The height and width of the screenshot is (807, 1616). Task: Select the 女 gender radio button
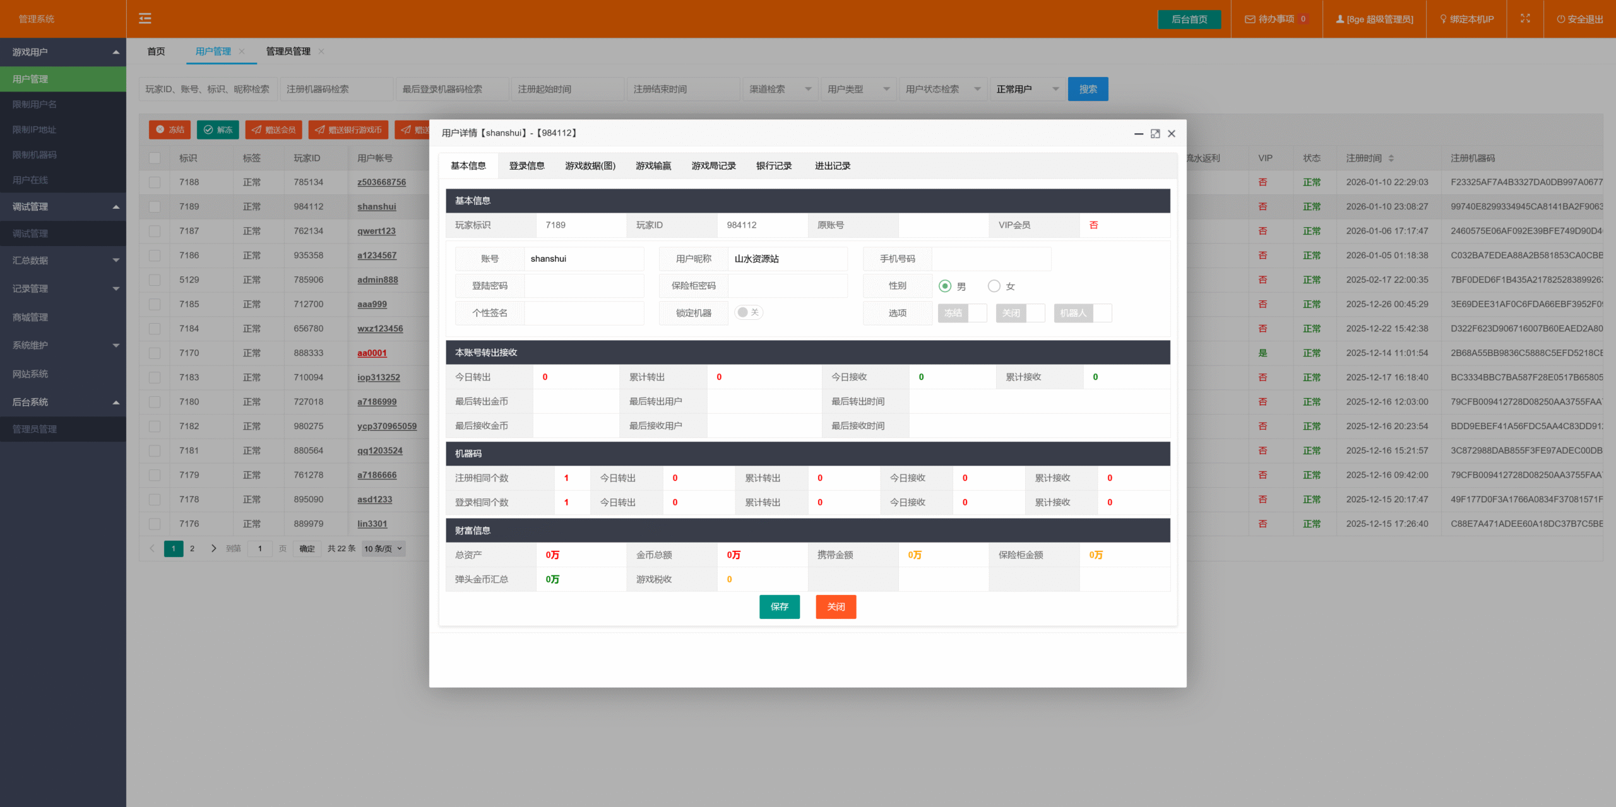click(x=994, y=286)
